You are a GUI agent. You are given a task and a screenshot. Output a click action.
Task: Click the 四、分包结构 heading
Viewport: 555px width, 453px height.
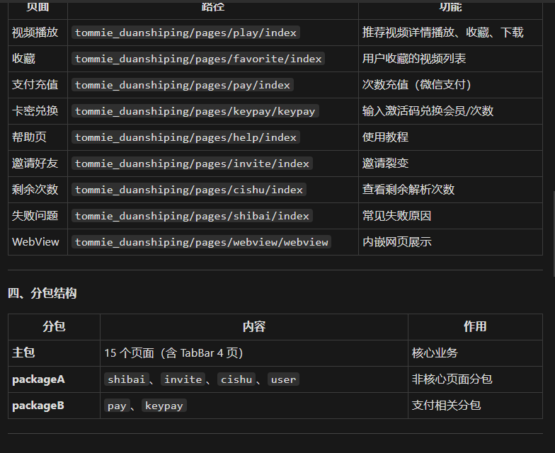coord(42,293)
